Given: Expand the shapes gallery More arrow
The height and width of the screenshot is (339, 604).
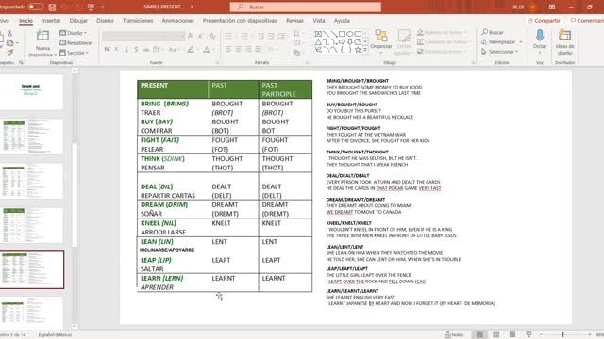Looking at the screenshot, I should pos(365,50).
